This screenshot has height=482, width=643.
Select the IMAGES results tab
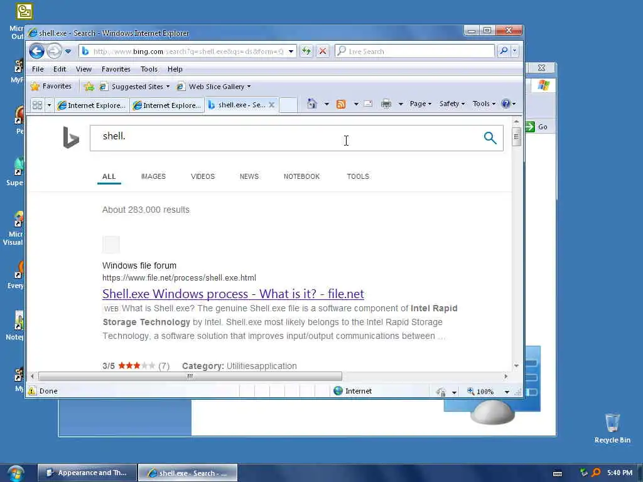[153, 176]
